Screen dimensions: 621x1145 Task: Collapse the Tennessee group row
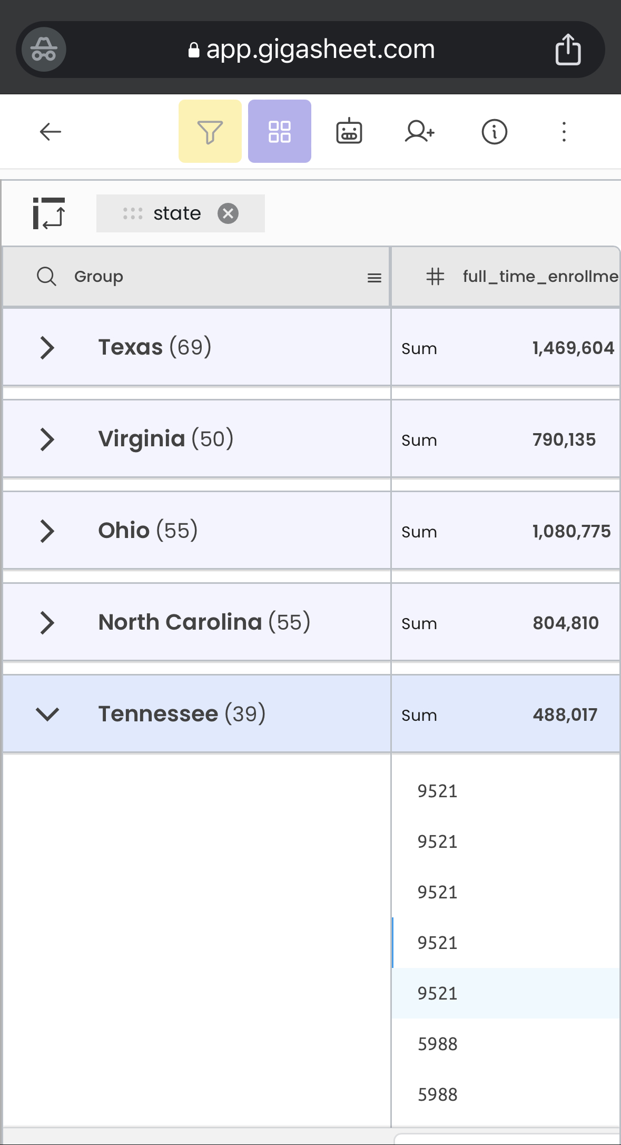[x=47, y=715]
